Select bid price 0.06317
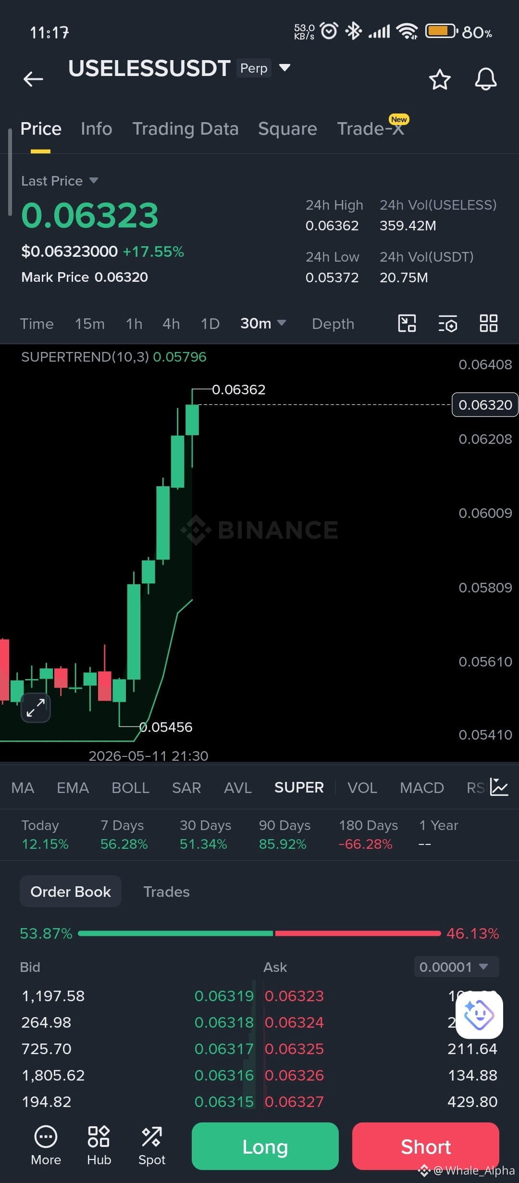This screenshot has width=519, height=1183. coord(224,1049)
